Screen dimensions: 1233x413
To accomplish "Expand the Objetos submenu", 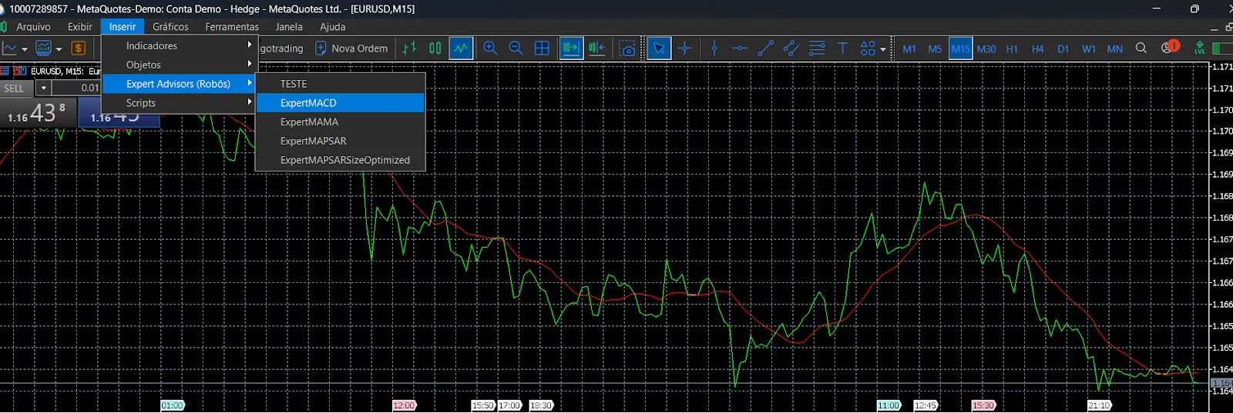I will click(x=180, y=65).
